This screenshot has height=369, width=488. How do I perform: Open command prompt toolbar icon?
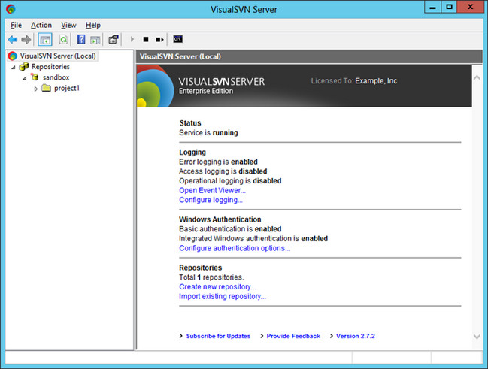click(177, 39)
